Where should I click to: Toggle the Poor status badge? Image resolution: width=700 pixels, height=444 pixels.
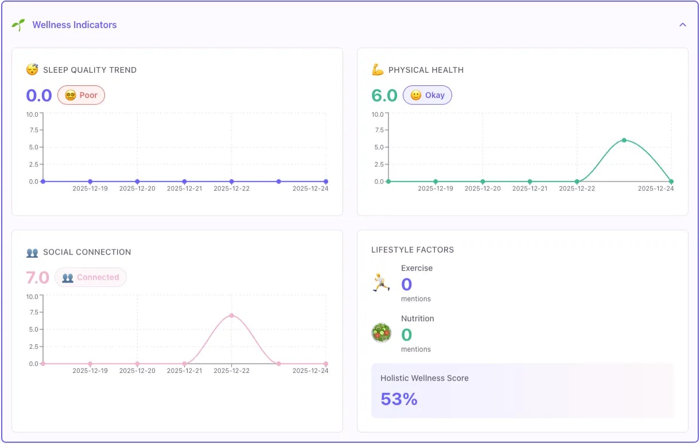[81, 95]
